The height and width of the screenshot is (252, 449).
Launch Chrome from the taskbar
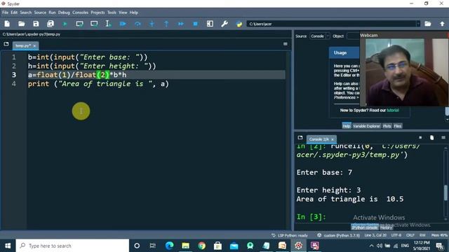click(x=201, y=246)
